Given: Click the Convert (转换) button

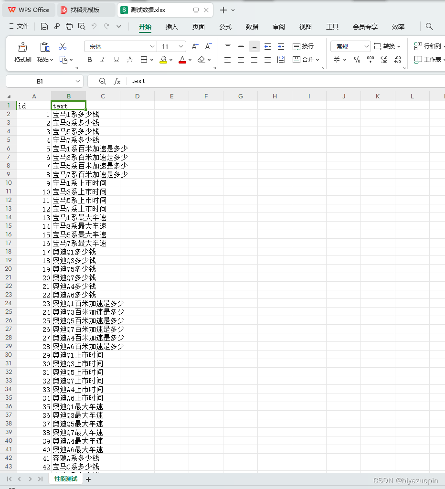Looking at the screenshot, I should click(387, 46).
